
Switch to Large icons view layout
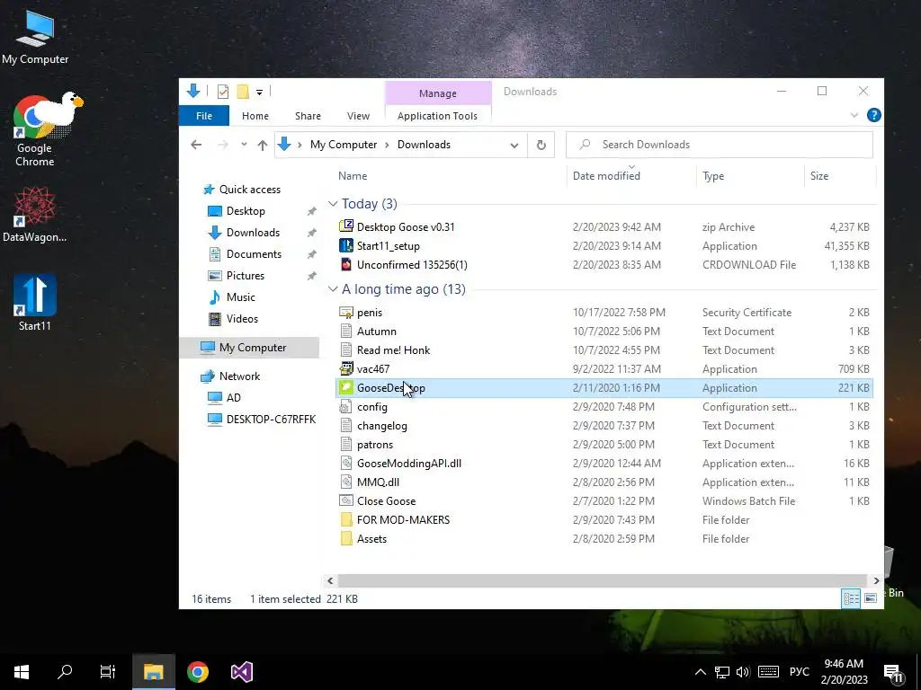click(871, 598)
